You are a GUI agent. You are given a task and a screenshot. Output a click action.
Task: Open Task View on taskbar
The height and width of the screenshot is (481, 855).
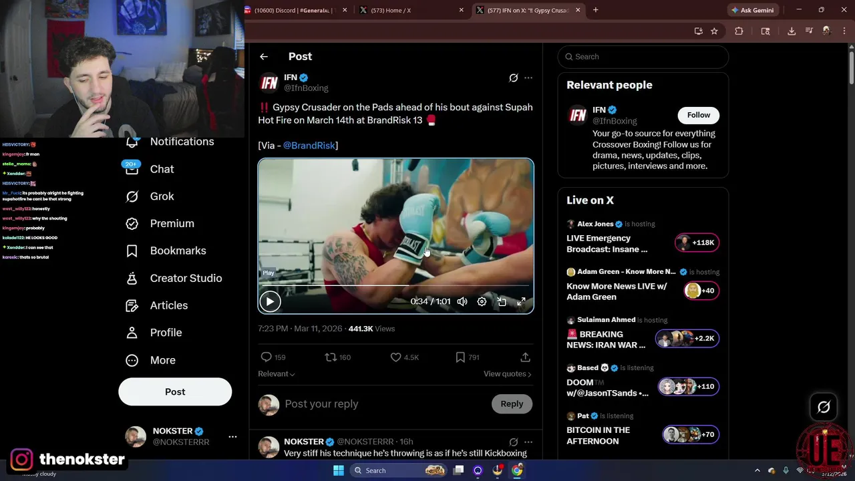pos(458,470)
